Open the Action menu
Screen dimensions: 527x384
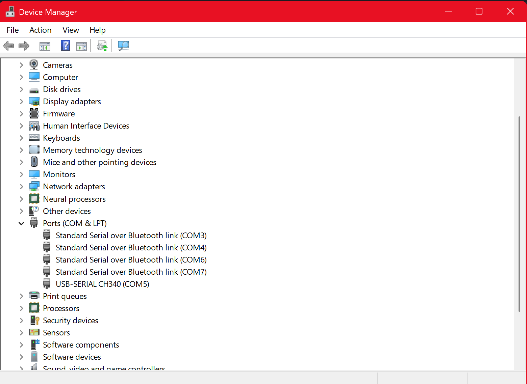(40, 30)
